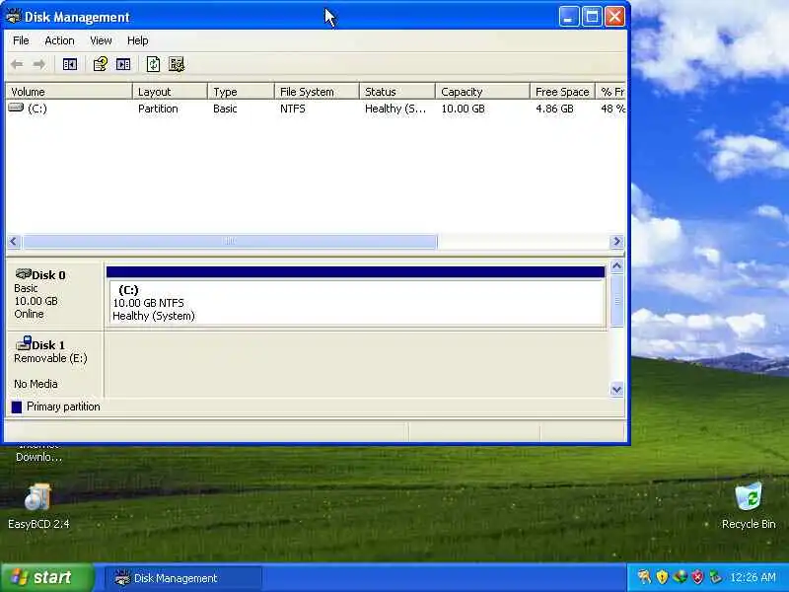
Task: Sort by the Capacity column header
Action: pos(482,92)
